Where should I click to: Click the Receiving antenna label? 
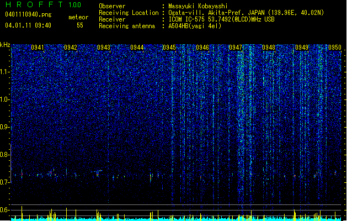[x=127, y=26]
